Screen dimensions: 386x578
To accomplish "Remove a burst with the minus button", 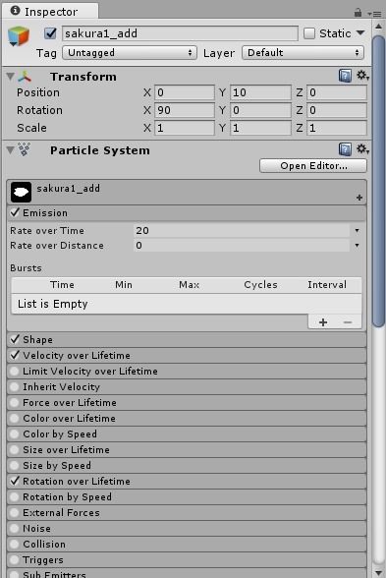I will [348, 322].
